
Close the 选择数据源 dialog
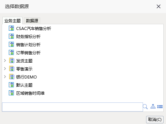pos(159,6)
